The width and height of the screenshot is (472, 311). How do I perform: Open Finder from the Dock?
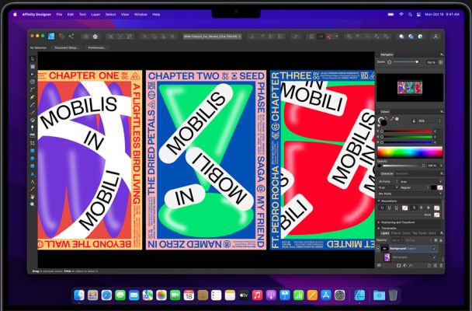78,295
